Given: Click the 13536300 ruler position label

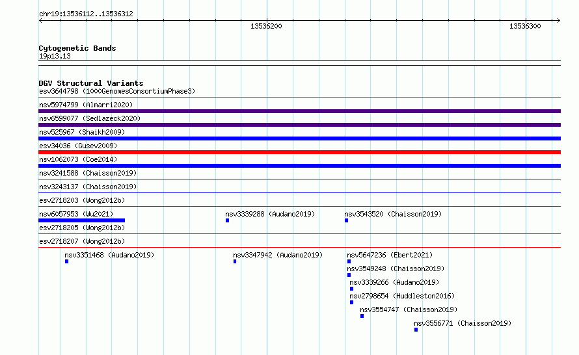Looking at the screenshot, I should pyautogui.click(x=525, y=26).
